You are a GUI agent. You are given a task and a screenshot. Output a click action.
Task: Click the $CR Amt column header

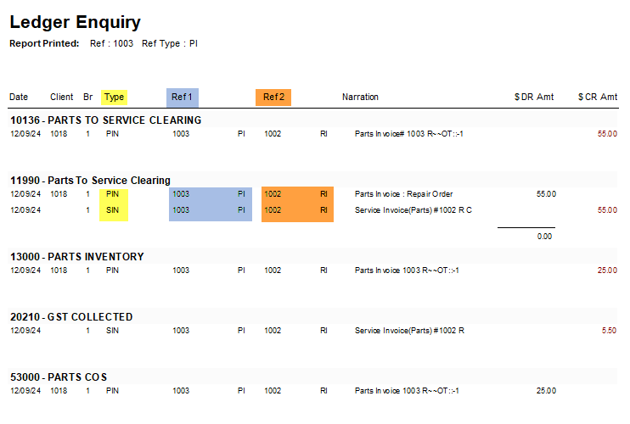point(598,98)
